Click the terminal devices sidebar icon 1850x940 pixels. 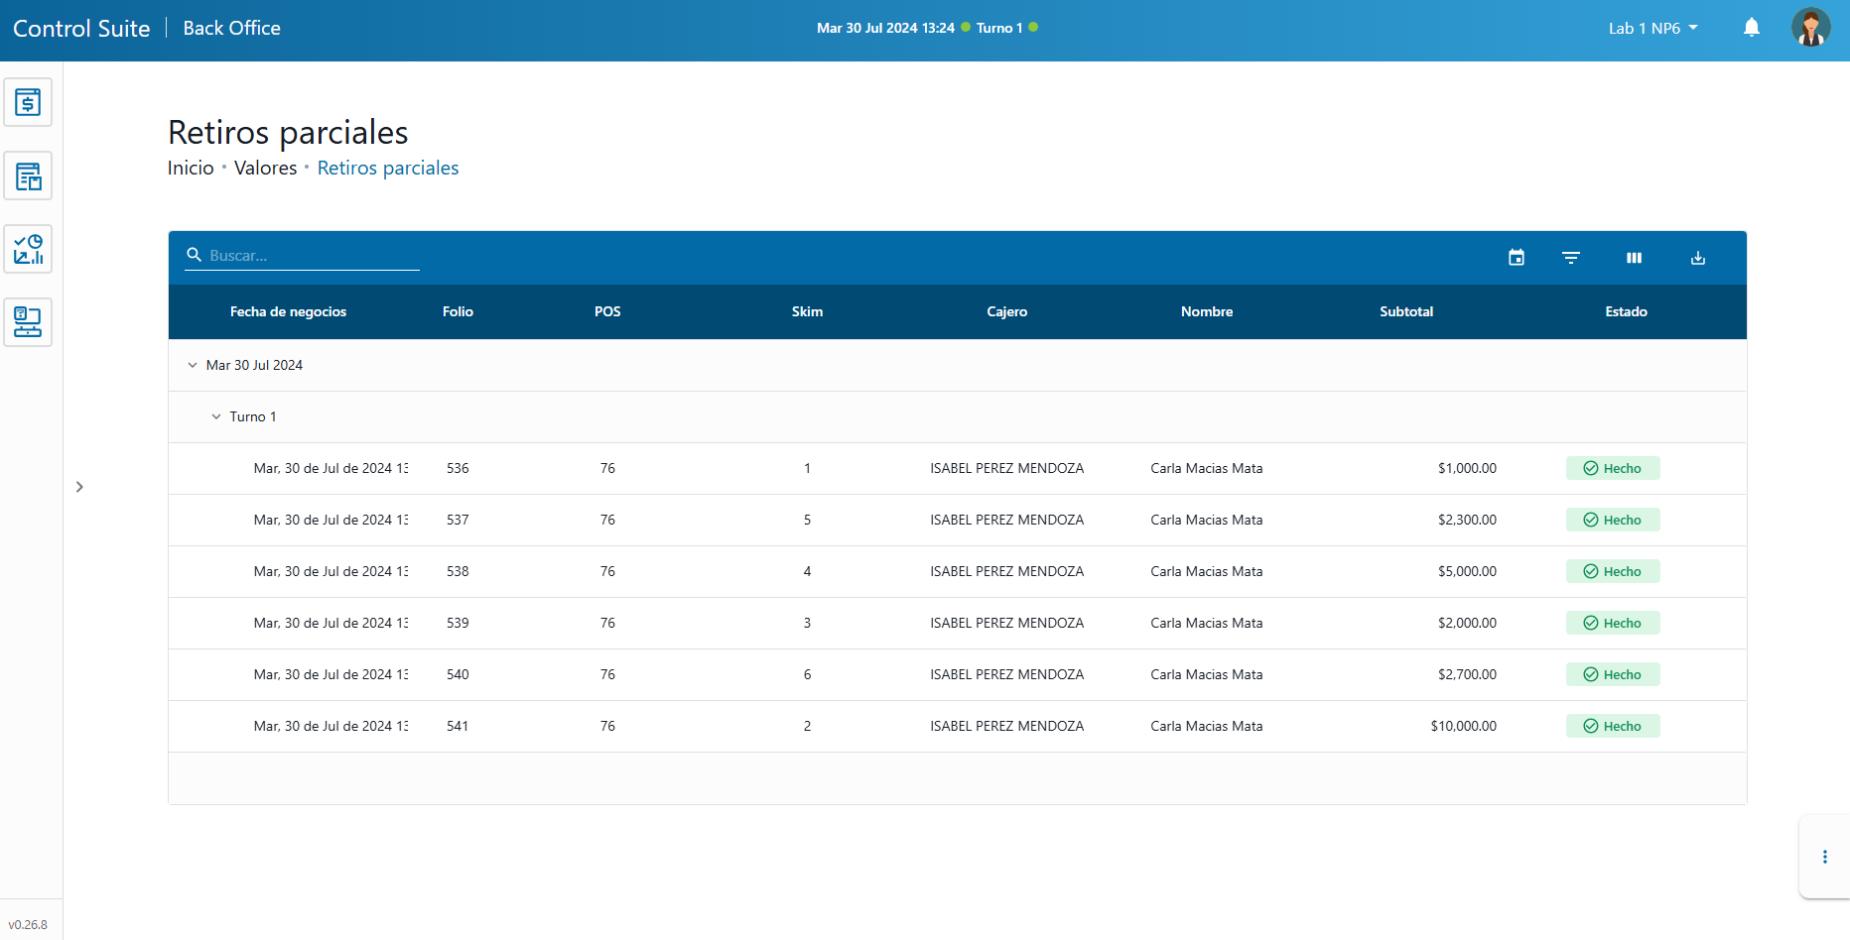pyautogui.click(x=28, y=322)
